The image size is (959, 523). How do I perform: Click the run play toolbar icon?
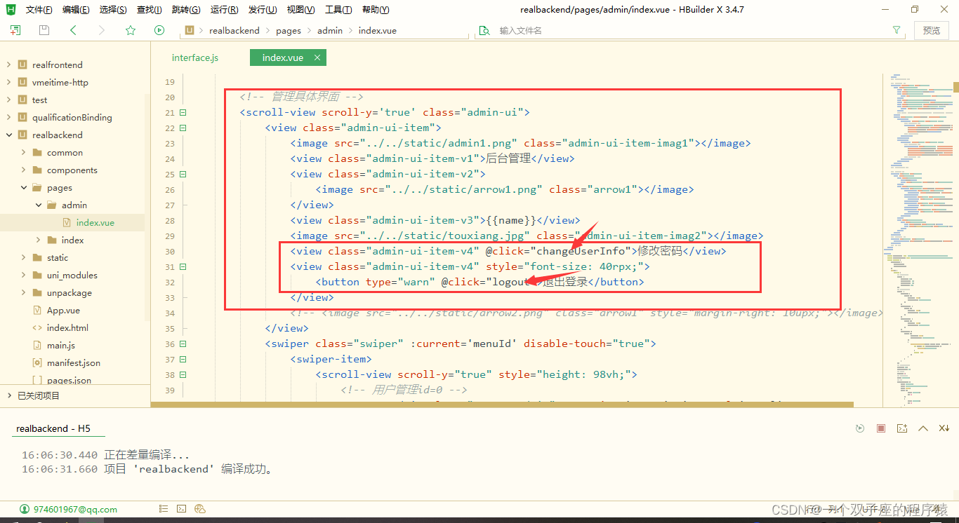pos(159,30)
